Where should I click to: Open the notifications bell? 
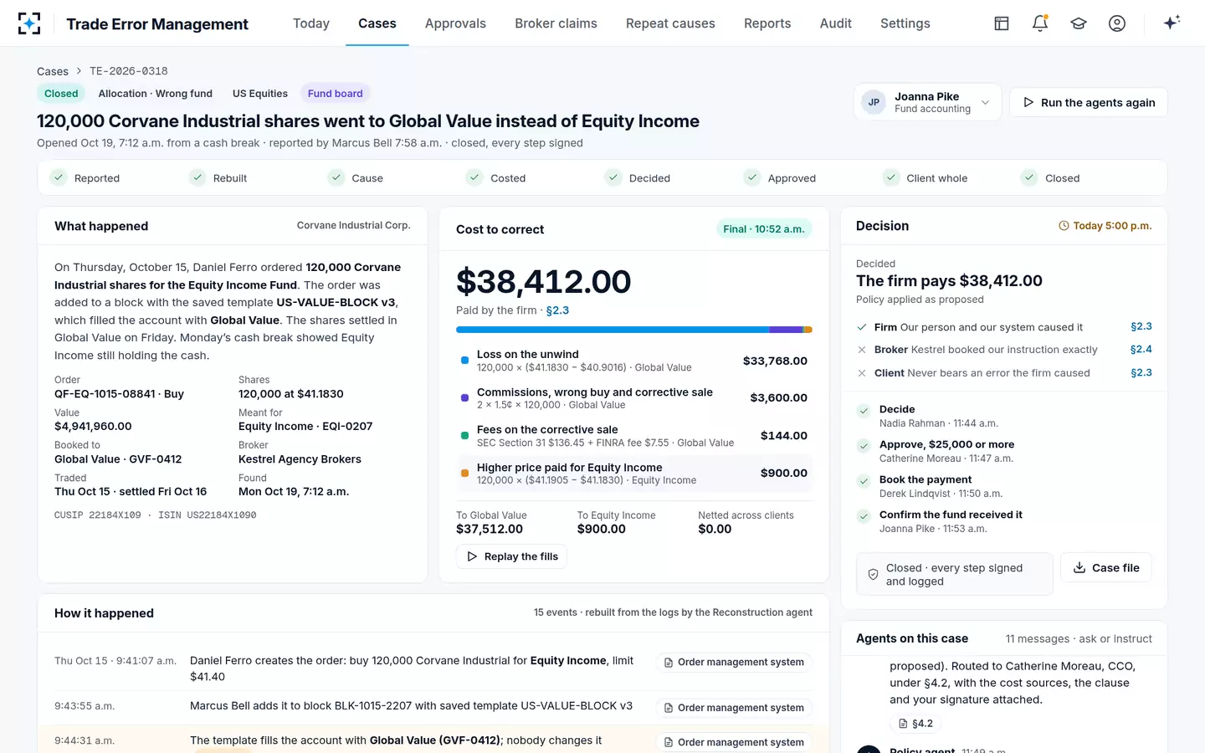1040,23
